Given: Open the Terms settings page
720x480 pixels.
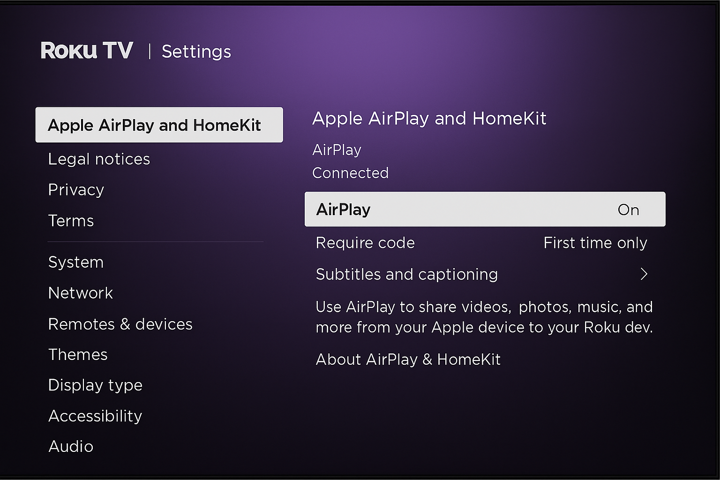Looking at the screenshot, I should [71, 220].
